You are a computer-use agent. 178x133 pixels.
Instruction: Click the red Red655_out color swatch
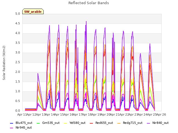92,123
